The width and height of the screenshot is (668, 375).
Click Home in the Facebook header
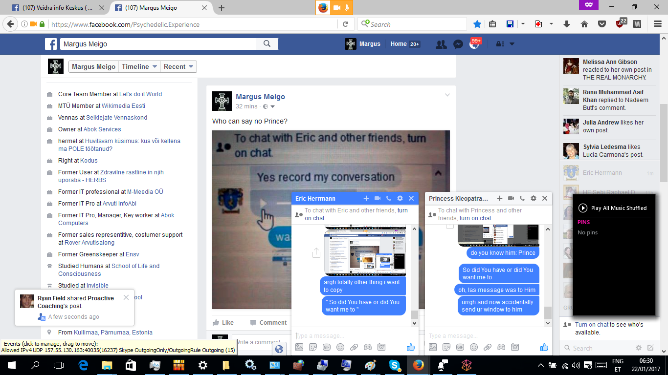(399, 44)
